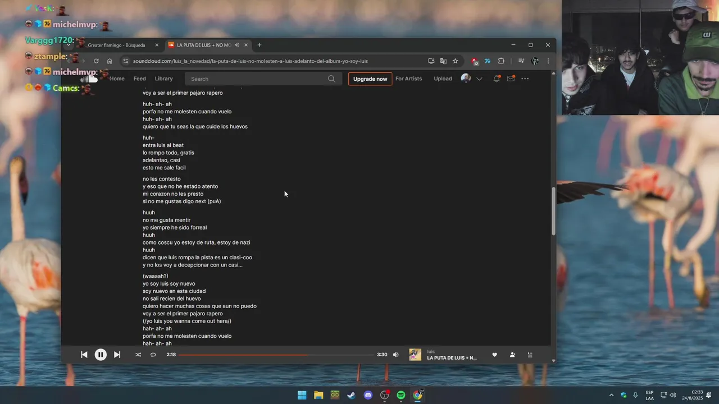Open the 7TV extension icon

click(488, 61)
